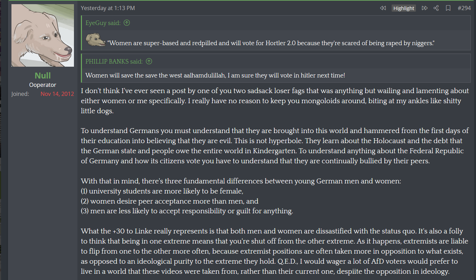
Task: Open the #294 post permalink
Action: (x=464, y=8)
